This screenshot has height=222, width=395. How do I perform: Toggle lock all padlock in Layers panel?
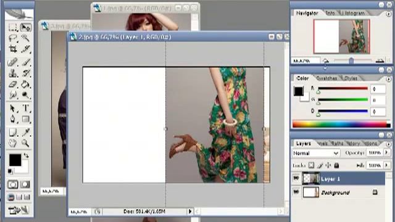[x=336, y=165]
